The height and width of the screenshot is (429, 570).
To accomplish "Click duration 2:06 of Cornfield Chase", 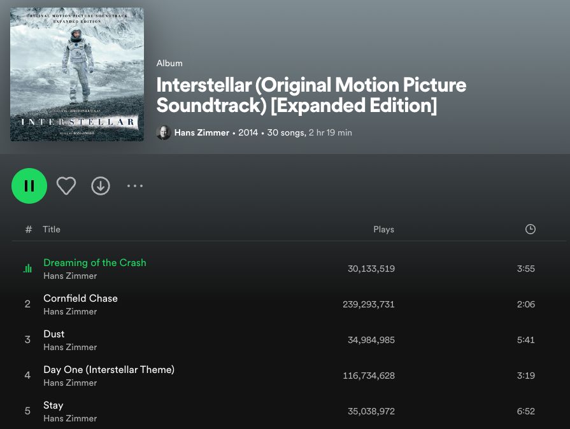I will tap(525, 304).
